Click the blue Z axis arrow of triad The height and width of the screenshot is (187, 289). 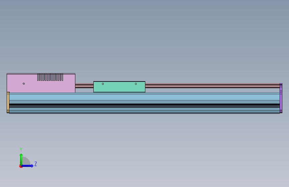(x=28, y=166)
